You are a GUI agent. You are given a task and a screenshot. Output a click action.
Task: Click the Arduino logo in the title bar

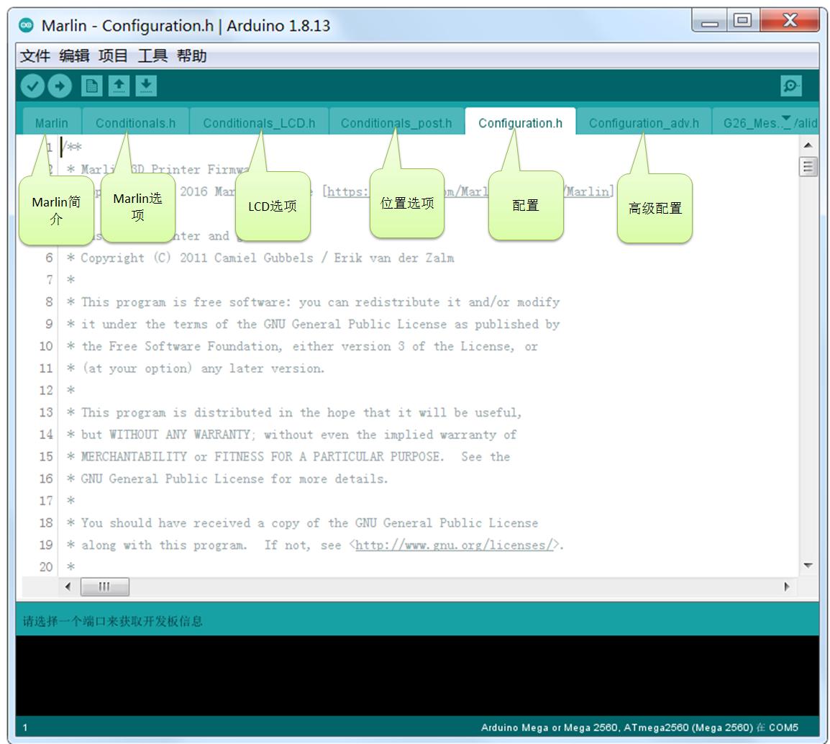click(27, 26)
